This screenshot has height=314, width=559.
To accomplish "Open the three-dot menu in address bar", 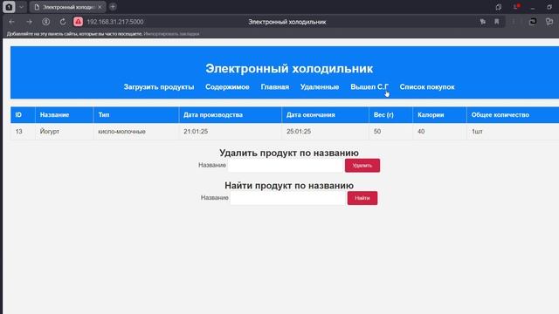I will point(514,22).
